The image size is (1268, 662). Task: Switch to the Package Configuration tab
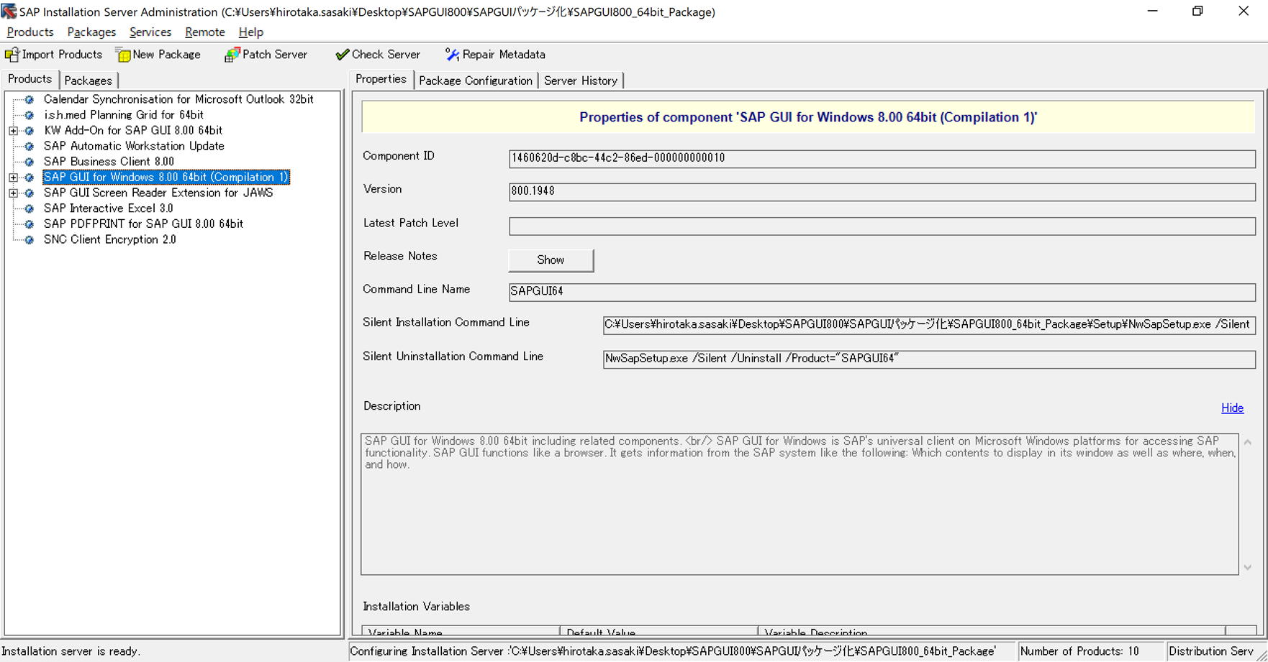[476, 81]
